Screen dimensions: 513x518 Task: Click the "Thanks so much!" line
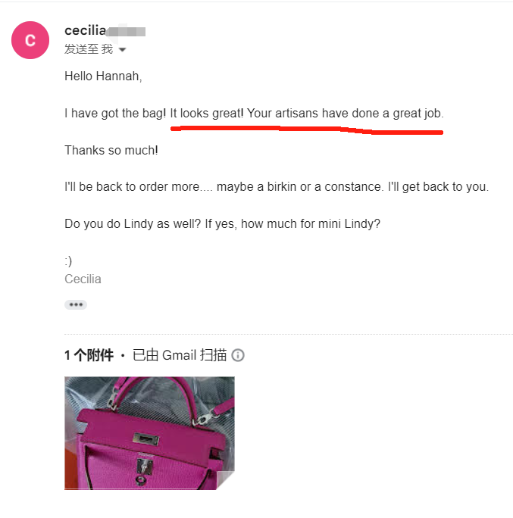point(111,150)
